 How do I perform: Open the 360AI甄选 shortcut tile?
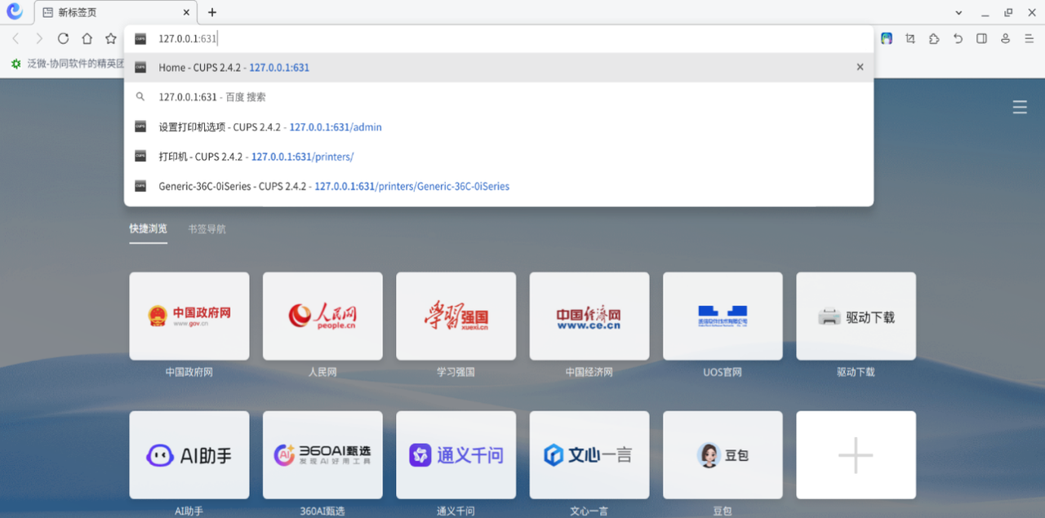click(x=322, y=455)
